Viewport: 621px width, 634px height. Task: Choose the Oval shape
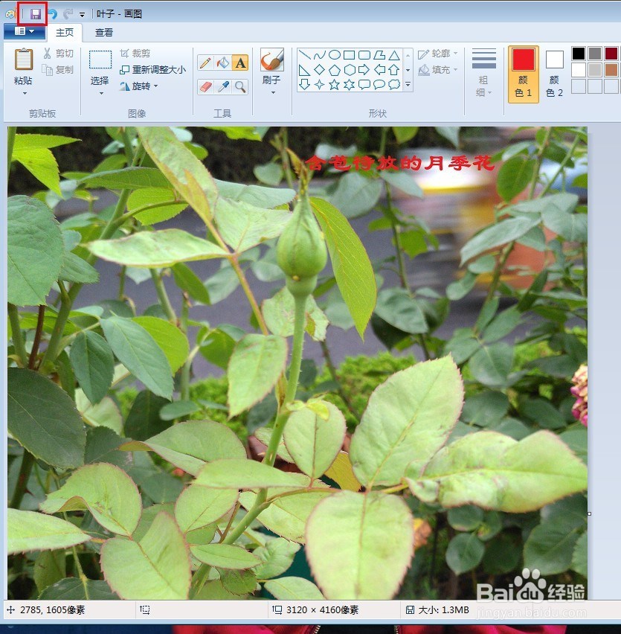pyautogui.click(x=334, y=55)
